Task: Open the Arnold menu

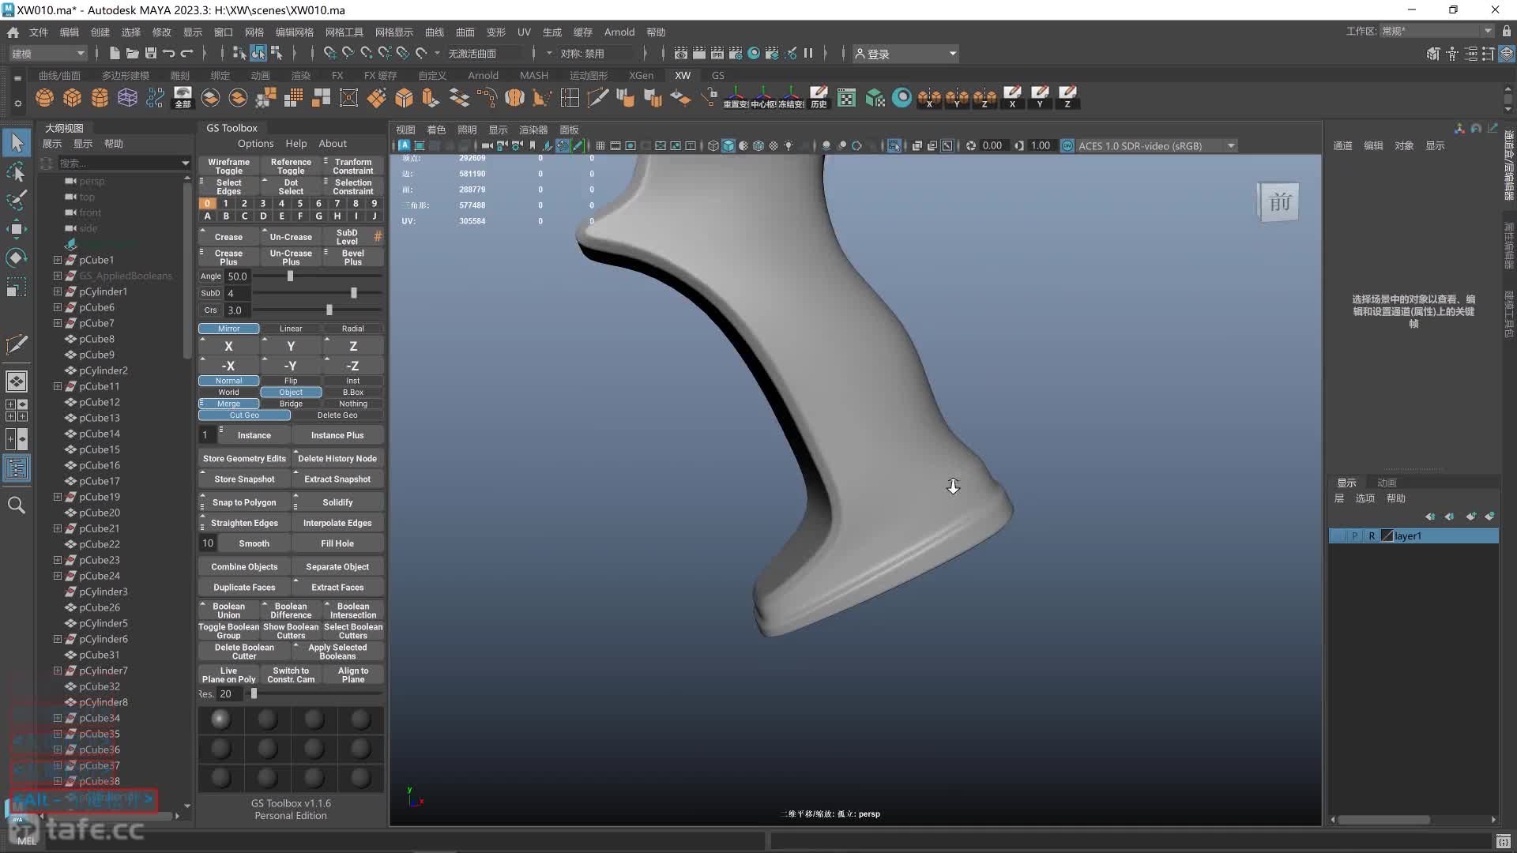Action: click(x=619, y=32)
